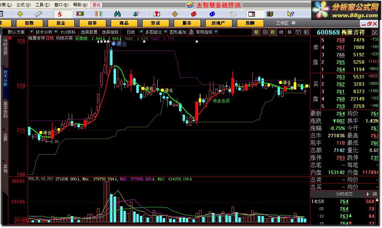382x228 pixels.
Task: Click the lock icon beside 图形叠加
Action: [191, 32]
